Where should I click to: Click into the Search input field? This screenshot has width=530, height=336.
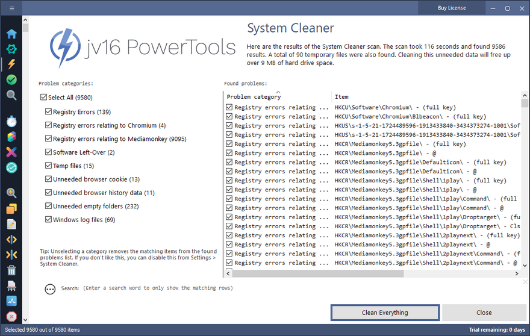(x=158, y=288)
